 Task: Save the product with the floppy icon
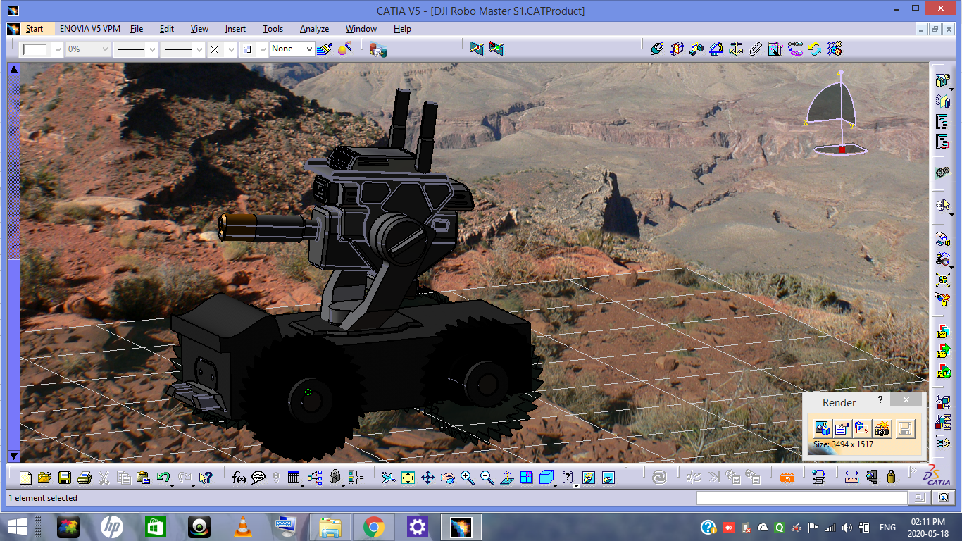[64, 478]
